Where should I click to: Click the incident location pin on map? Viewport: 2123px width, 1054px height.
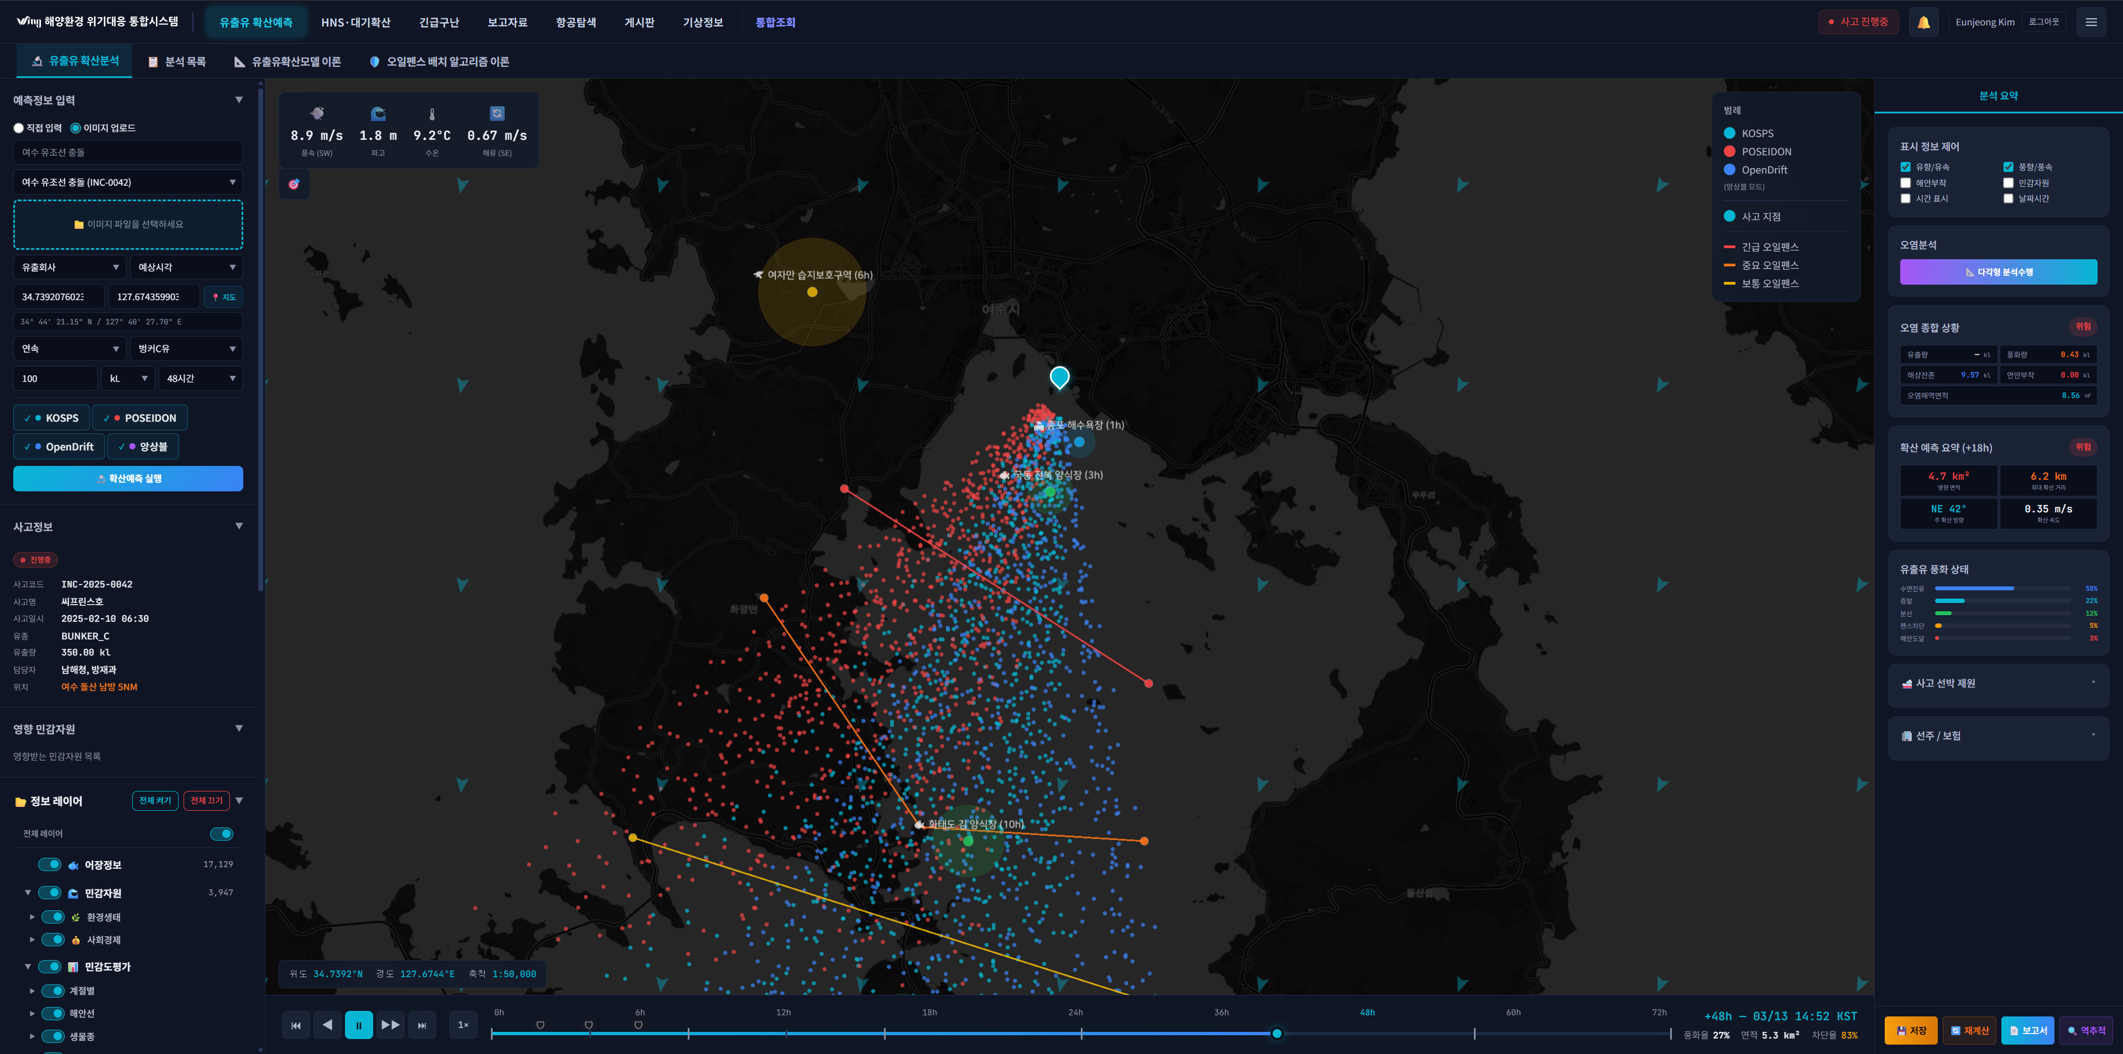[x=1059, y=376]
